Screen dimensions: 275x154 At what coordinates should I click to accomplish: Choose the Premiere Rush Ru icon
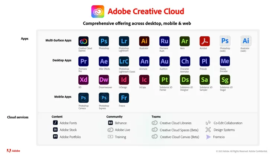(x=165, y=41)
